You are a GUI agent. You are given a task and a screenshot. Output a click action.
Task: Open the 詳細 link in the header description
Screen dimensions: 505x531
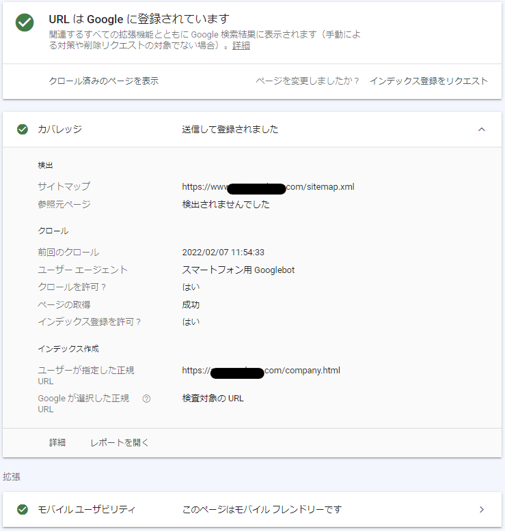click(x=241, y=45)
